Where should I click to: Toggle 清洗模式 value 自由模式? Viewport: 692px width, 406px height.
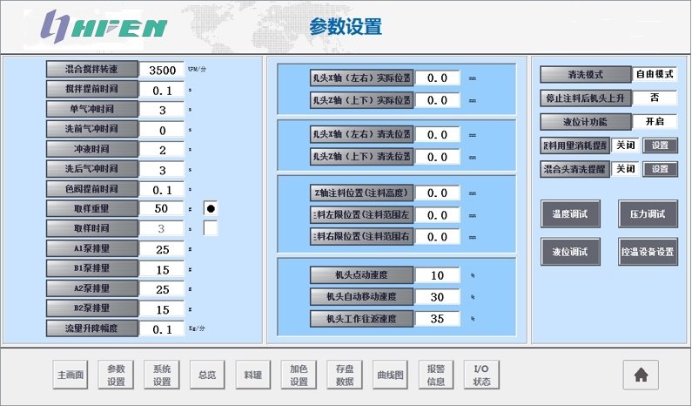[x=655, y=74]
